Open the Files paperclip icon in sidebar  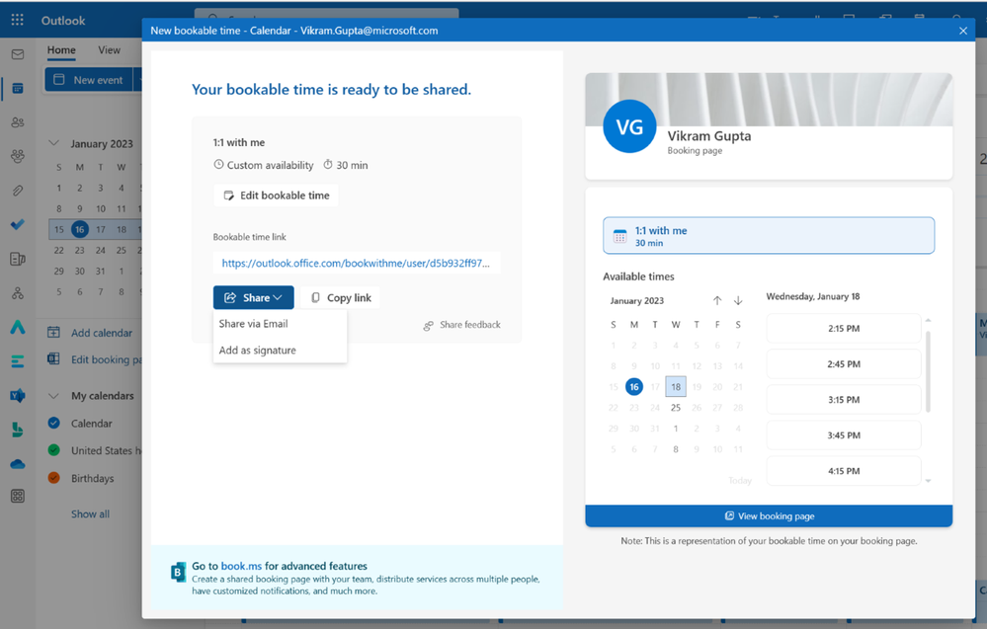(18, 190)
